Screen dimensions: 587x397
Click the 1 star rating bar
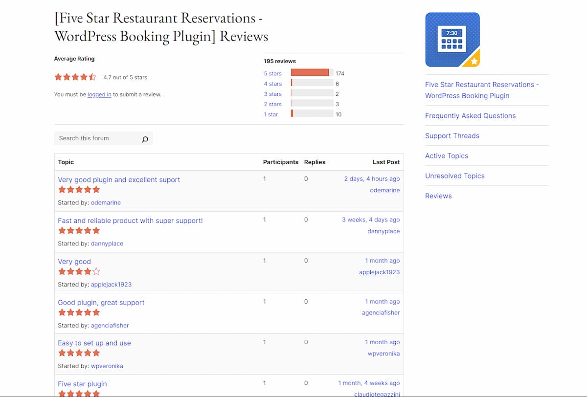click(x=312, y=113)
